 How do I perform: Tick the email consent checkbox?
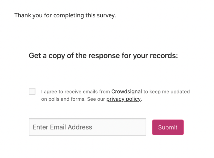click(x=32, y=91)
